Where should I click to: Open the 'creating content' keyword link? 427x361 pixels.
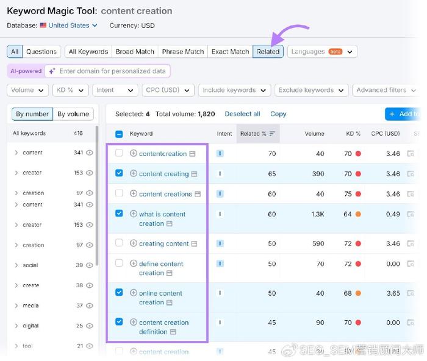[x=163, y=243]
